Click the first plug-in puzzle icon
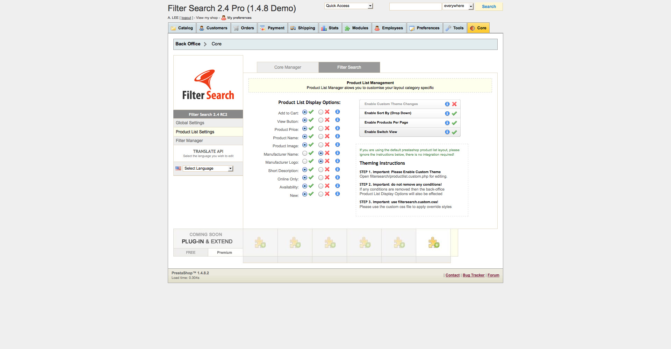This screenshot has width=671, height=349. click(x=260, y=243)
